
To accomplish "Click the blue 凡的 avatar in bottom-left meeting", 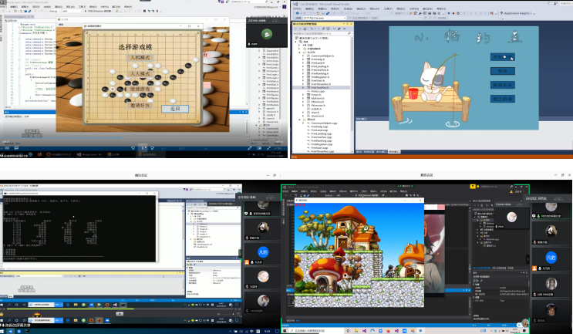I will (263, 252).
